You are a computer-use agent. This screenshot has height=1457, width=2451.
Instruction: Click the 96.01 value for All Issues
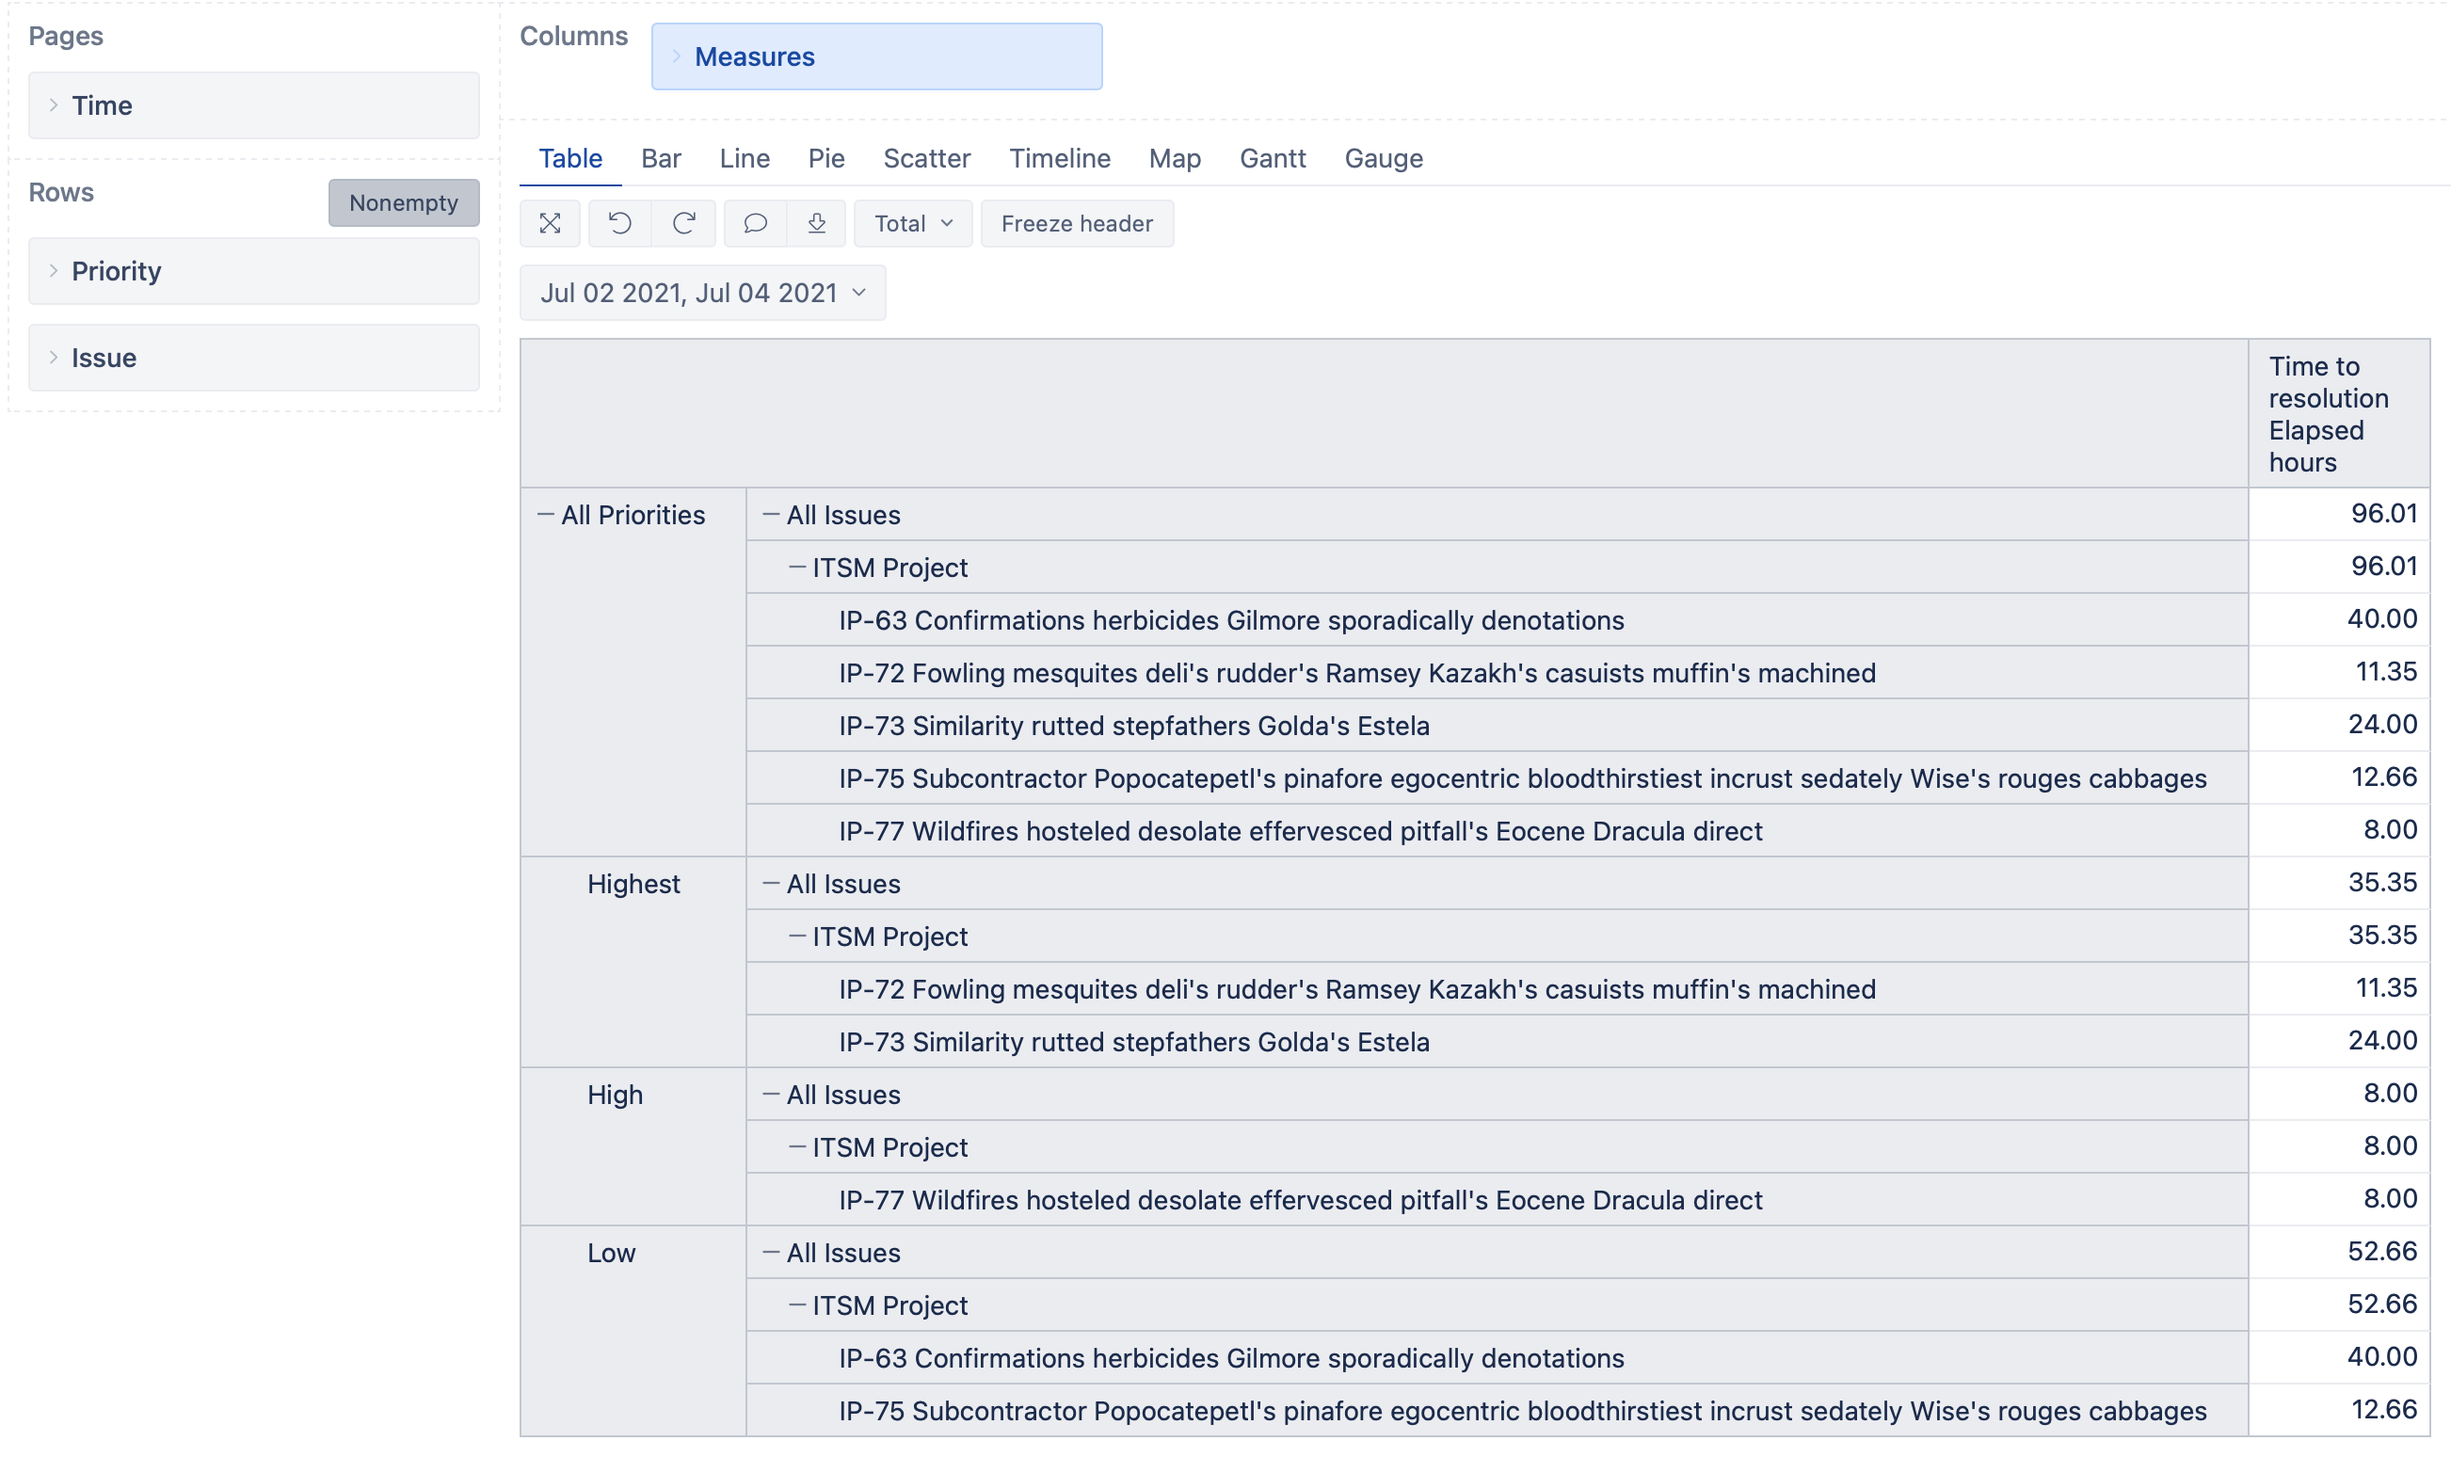click(2383, 514)
